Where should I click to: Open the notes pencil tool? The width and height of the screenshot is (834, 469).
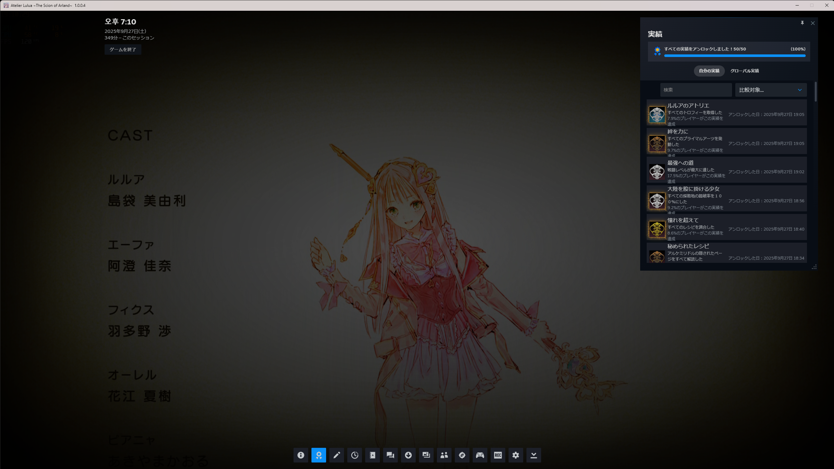click(x=337, y=455)
